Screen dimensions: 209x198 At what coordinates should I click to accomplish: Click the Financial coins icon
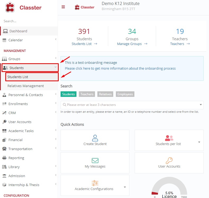tap(4, 140)
